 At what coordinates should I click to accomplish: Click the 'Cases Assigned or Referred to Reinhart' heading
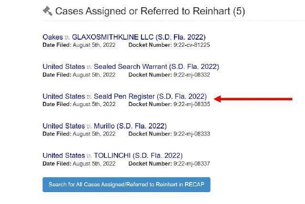point(143,11)
